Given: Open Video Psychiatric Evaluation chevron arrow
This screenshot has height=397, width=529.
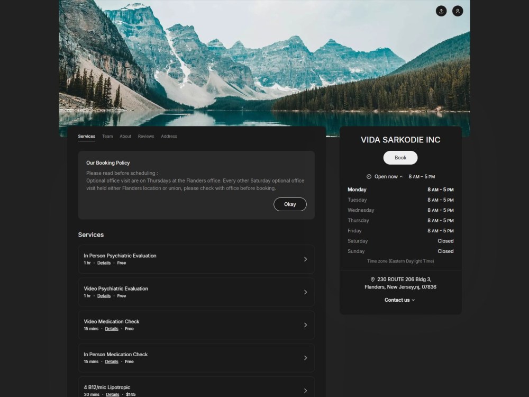Looking at the screenshot, I should tap(305, 292).
